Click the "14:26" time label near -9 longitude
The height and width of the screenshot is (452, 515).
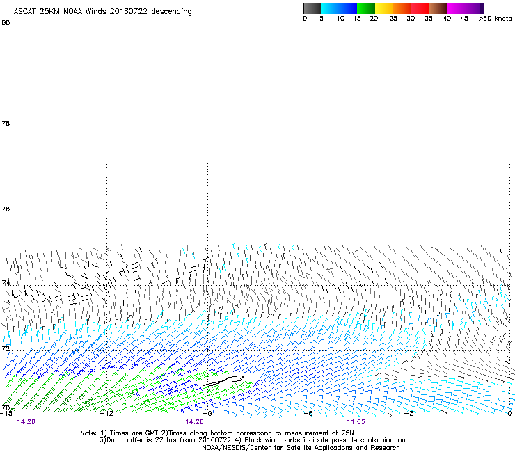coord(194,422)
